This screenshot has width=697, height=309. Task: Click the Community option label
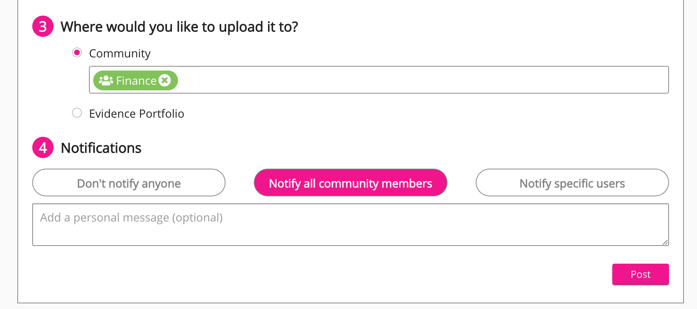(120, 54)
